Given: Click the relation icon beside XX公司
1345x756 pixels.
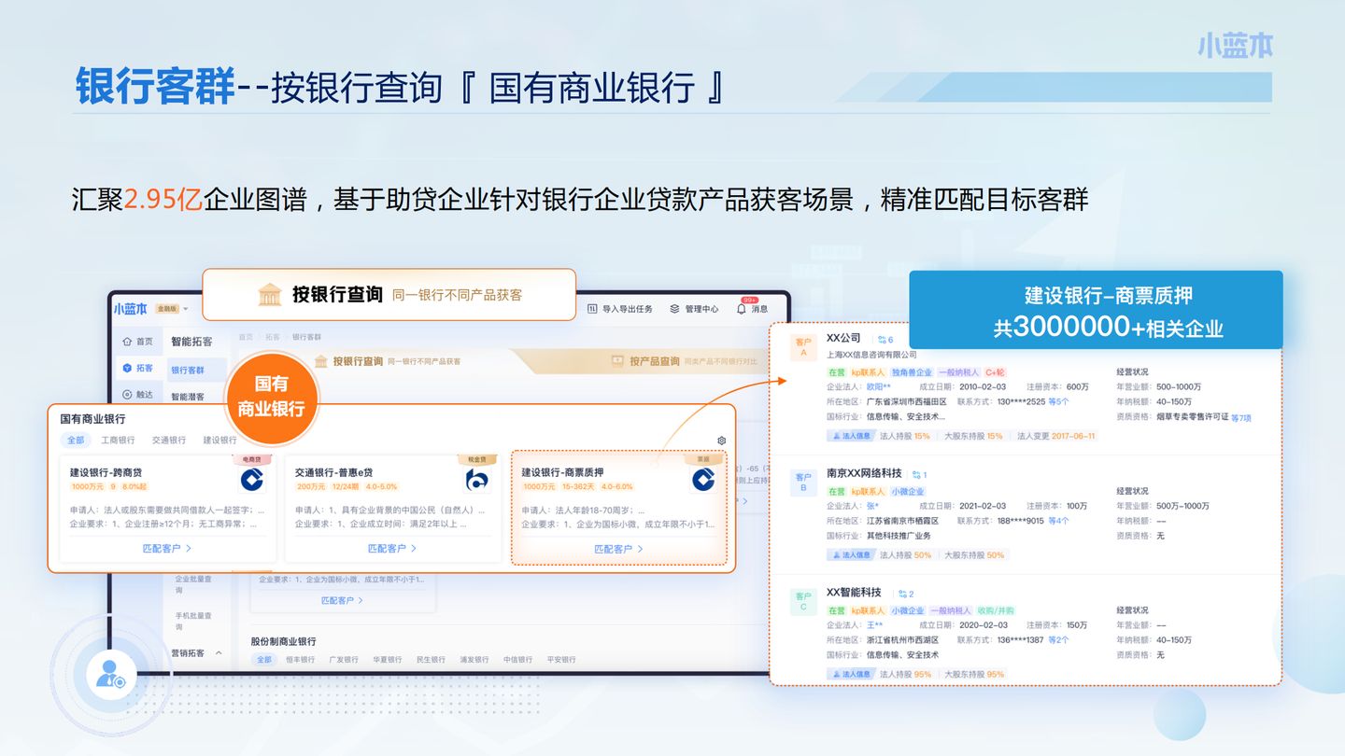Looking at the screenshot, I should point(881,340).
